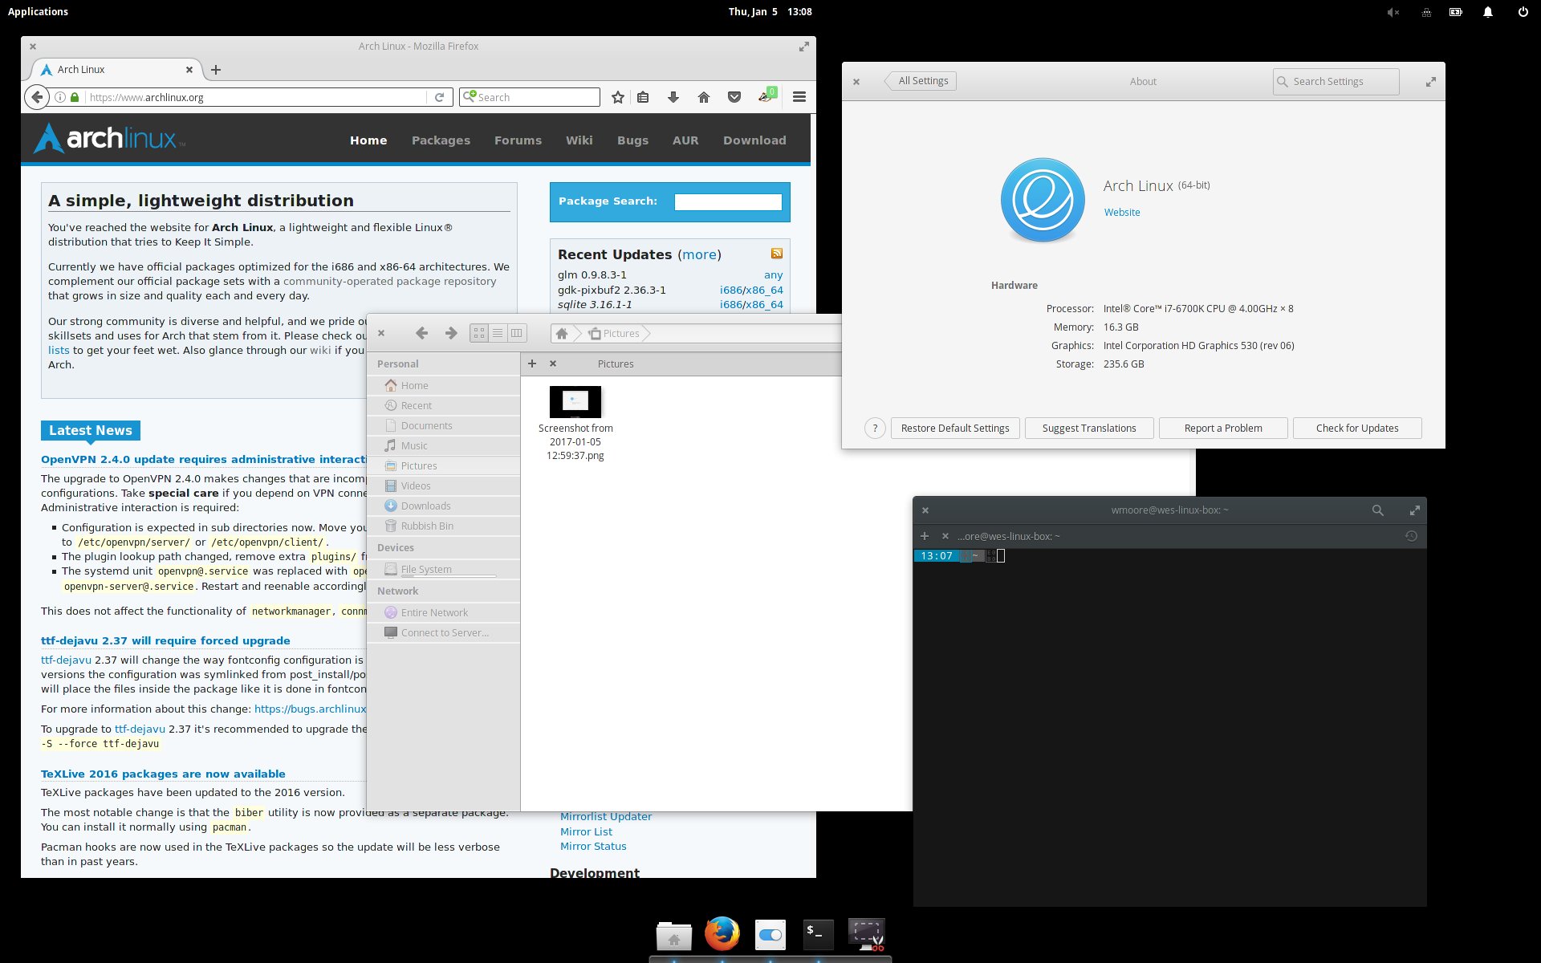Select Downloads in Files sidebar

pyautogui.click(x=443, y=506)
